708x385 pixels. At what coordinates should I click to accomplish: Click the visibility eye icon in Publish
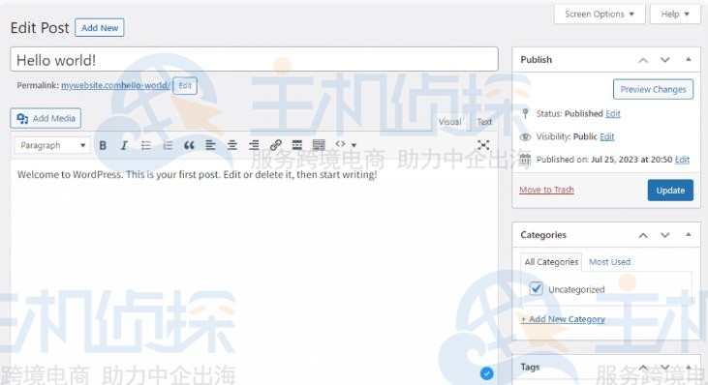point(525,136)
